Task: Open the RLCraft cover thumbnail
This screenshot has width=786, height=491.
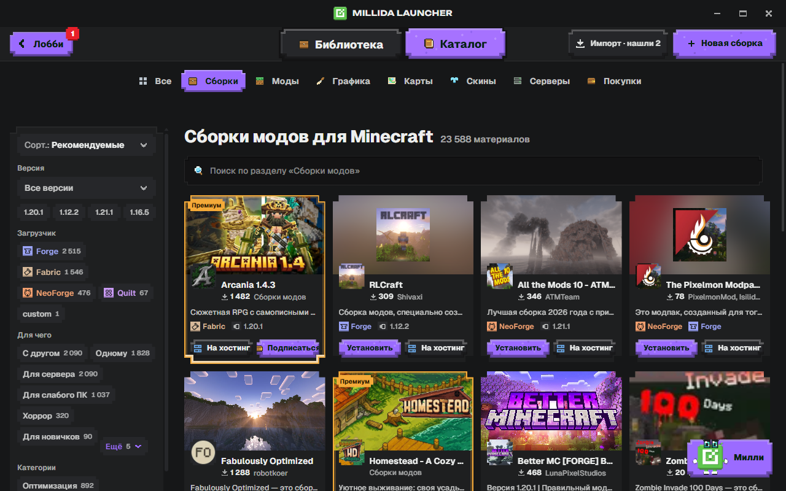Action: coord(403,234)
